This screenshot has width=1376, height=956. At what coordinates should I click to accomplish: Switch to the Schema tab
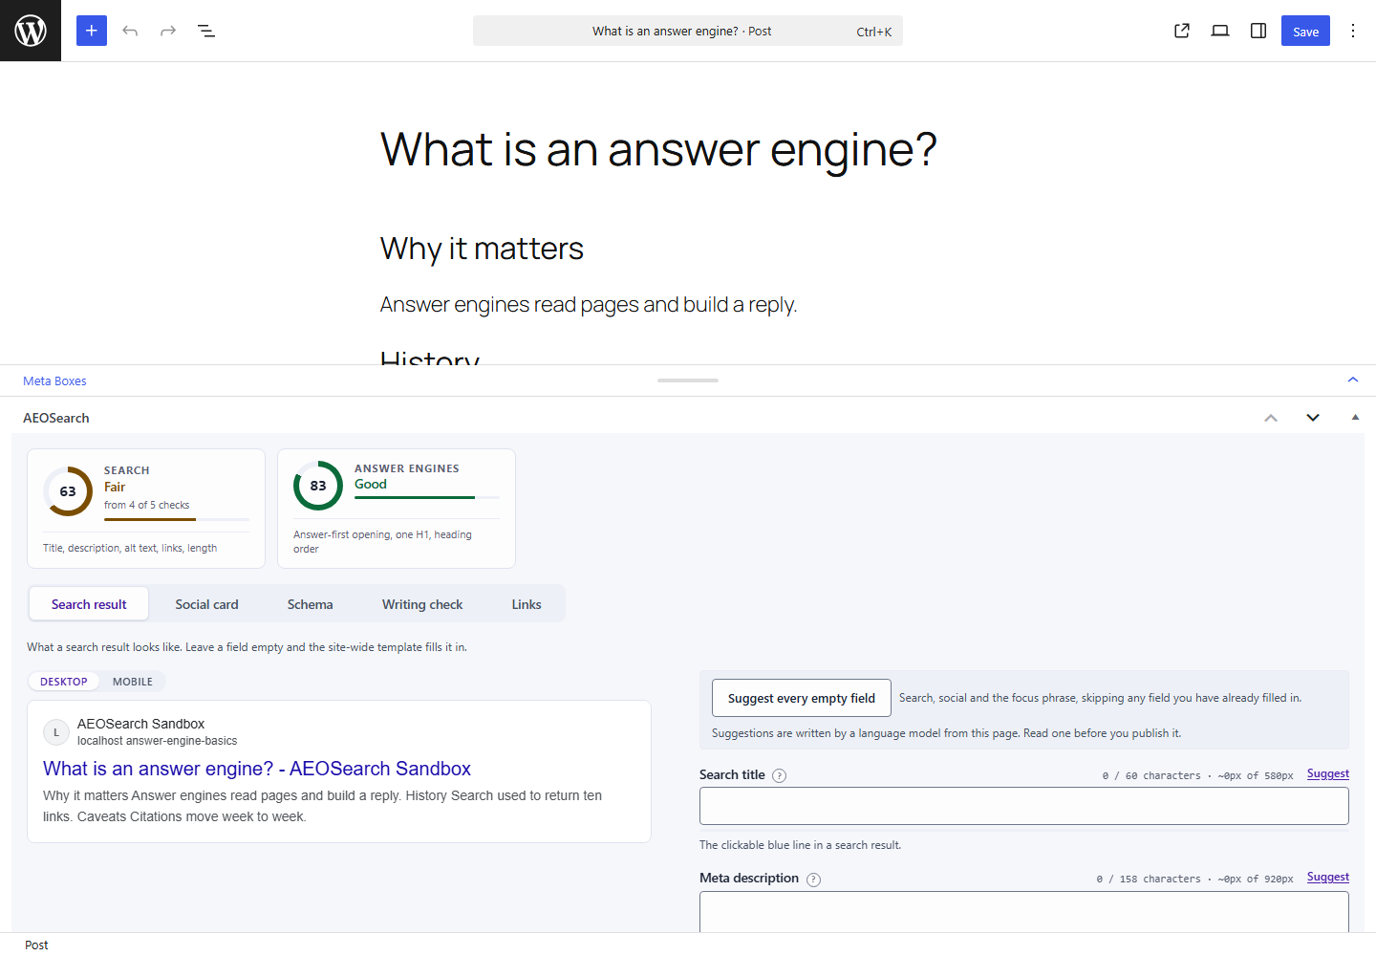tap(311, 604)
